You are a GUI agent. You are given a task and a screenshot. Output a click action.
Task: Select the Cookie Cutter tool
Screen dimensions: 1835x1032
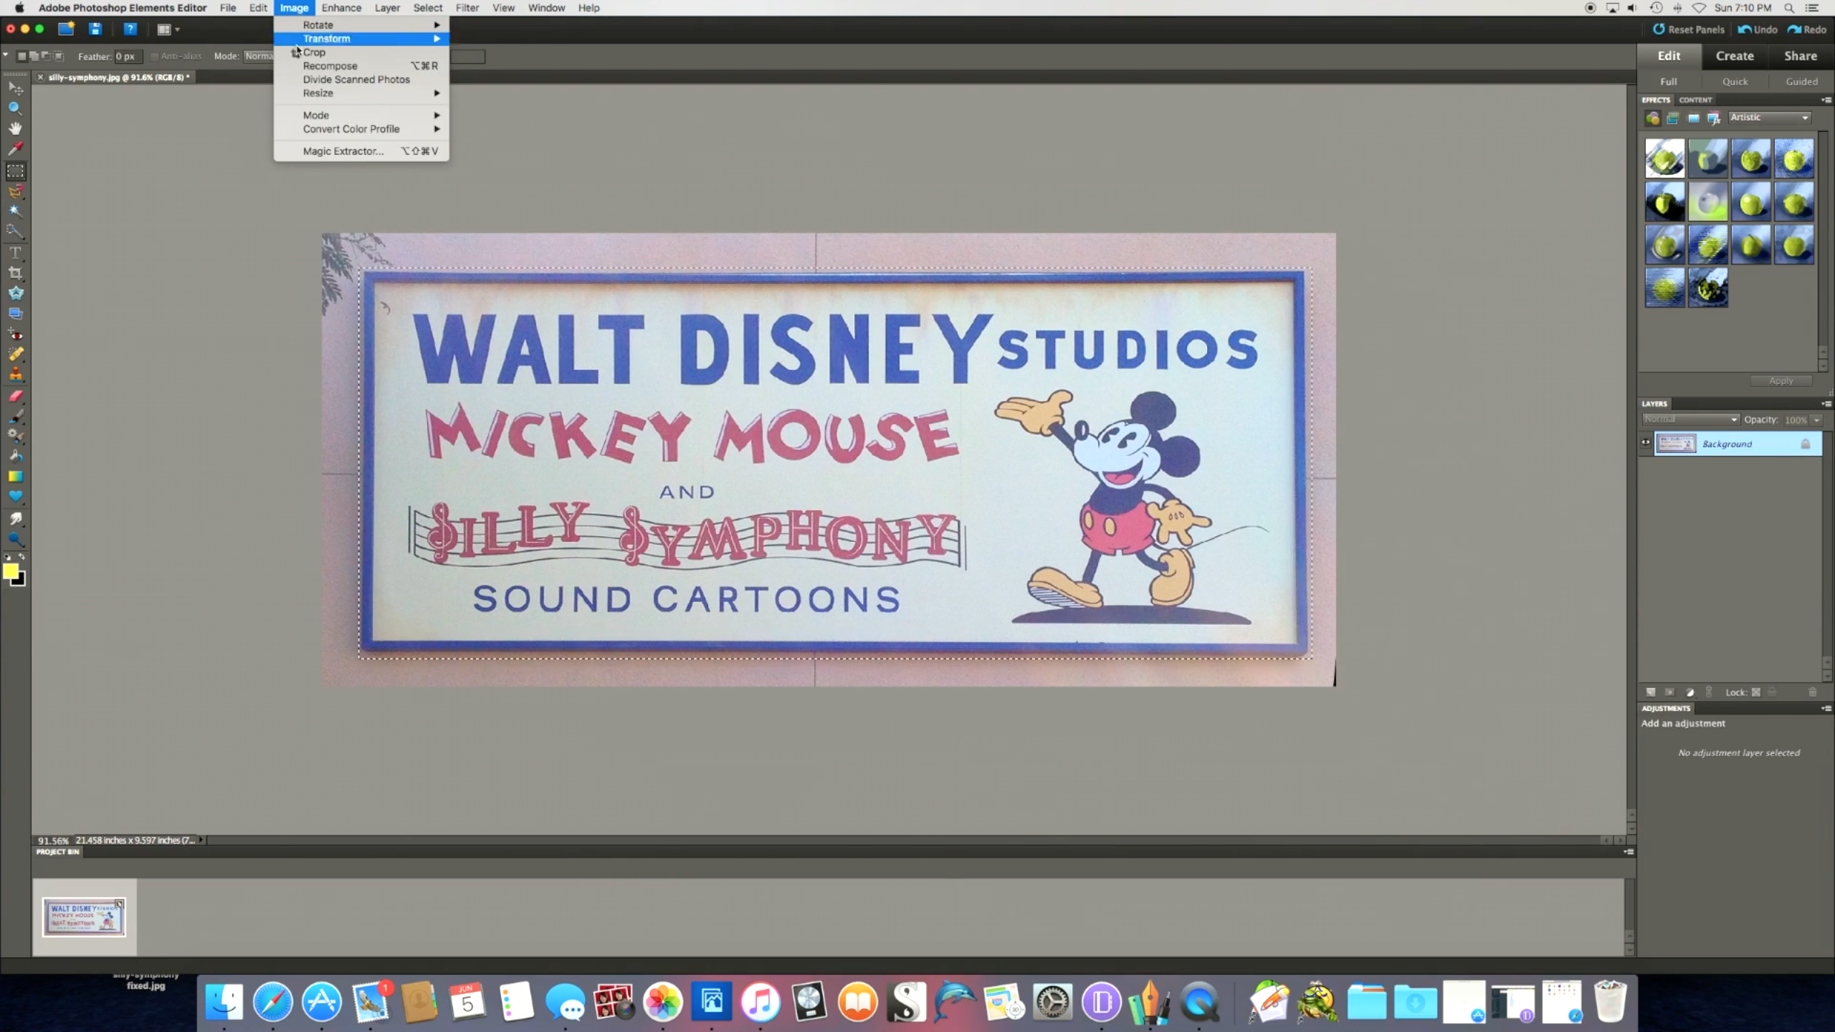tap(15, 293)
